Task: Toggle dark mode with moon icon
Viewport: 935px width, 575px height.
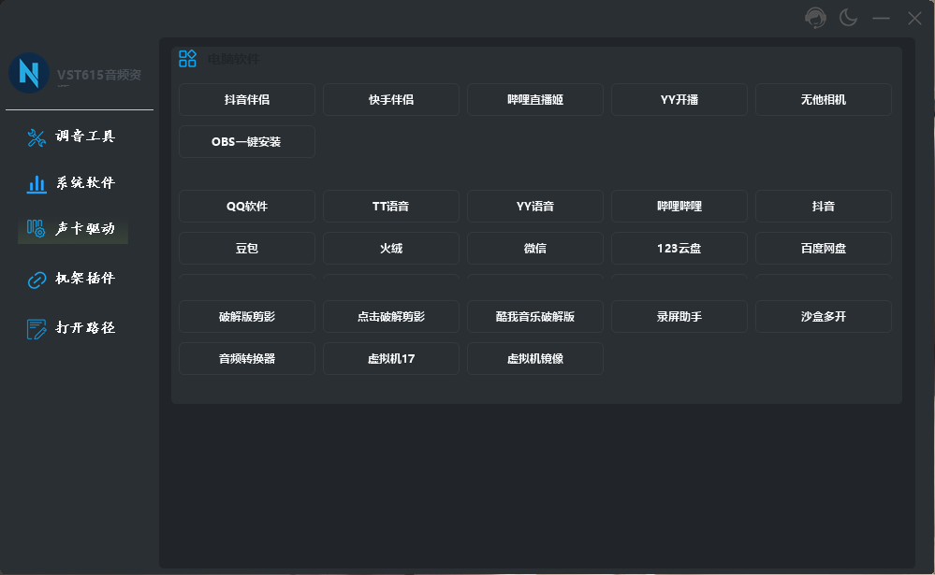Action: [x=848, y=18]
